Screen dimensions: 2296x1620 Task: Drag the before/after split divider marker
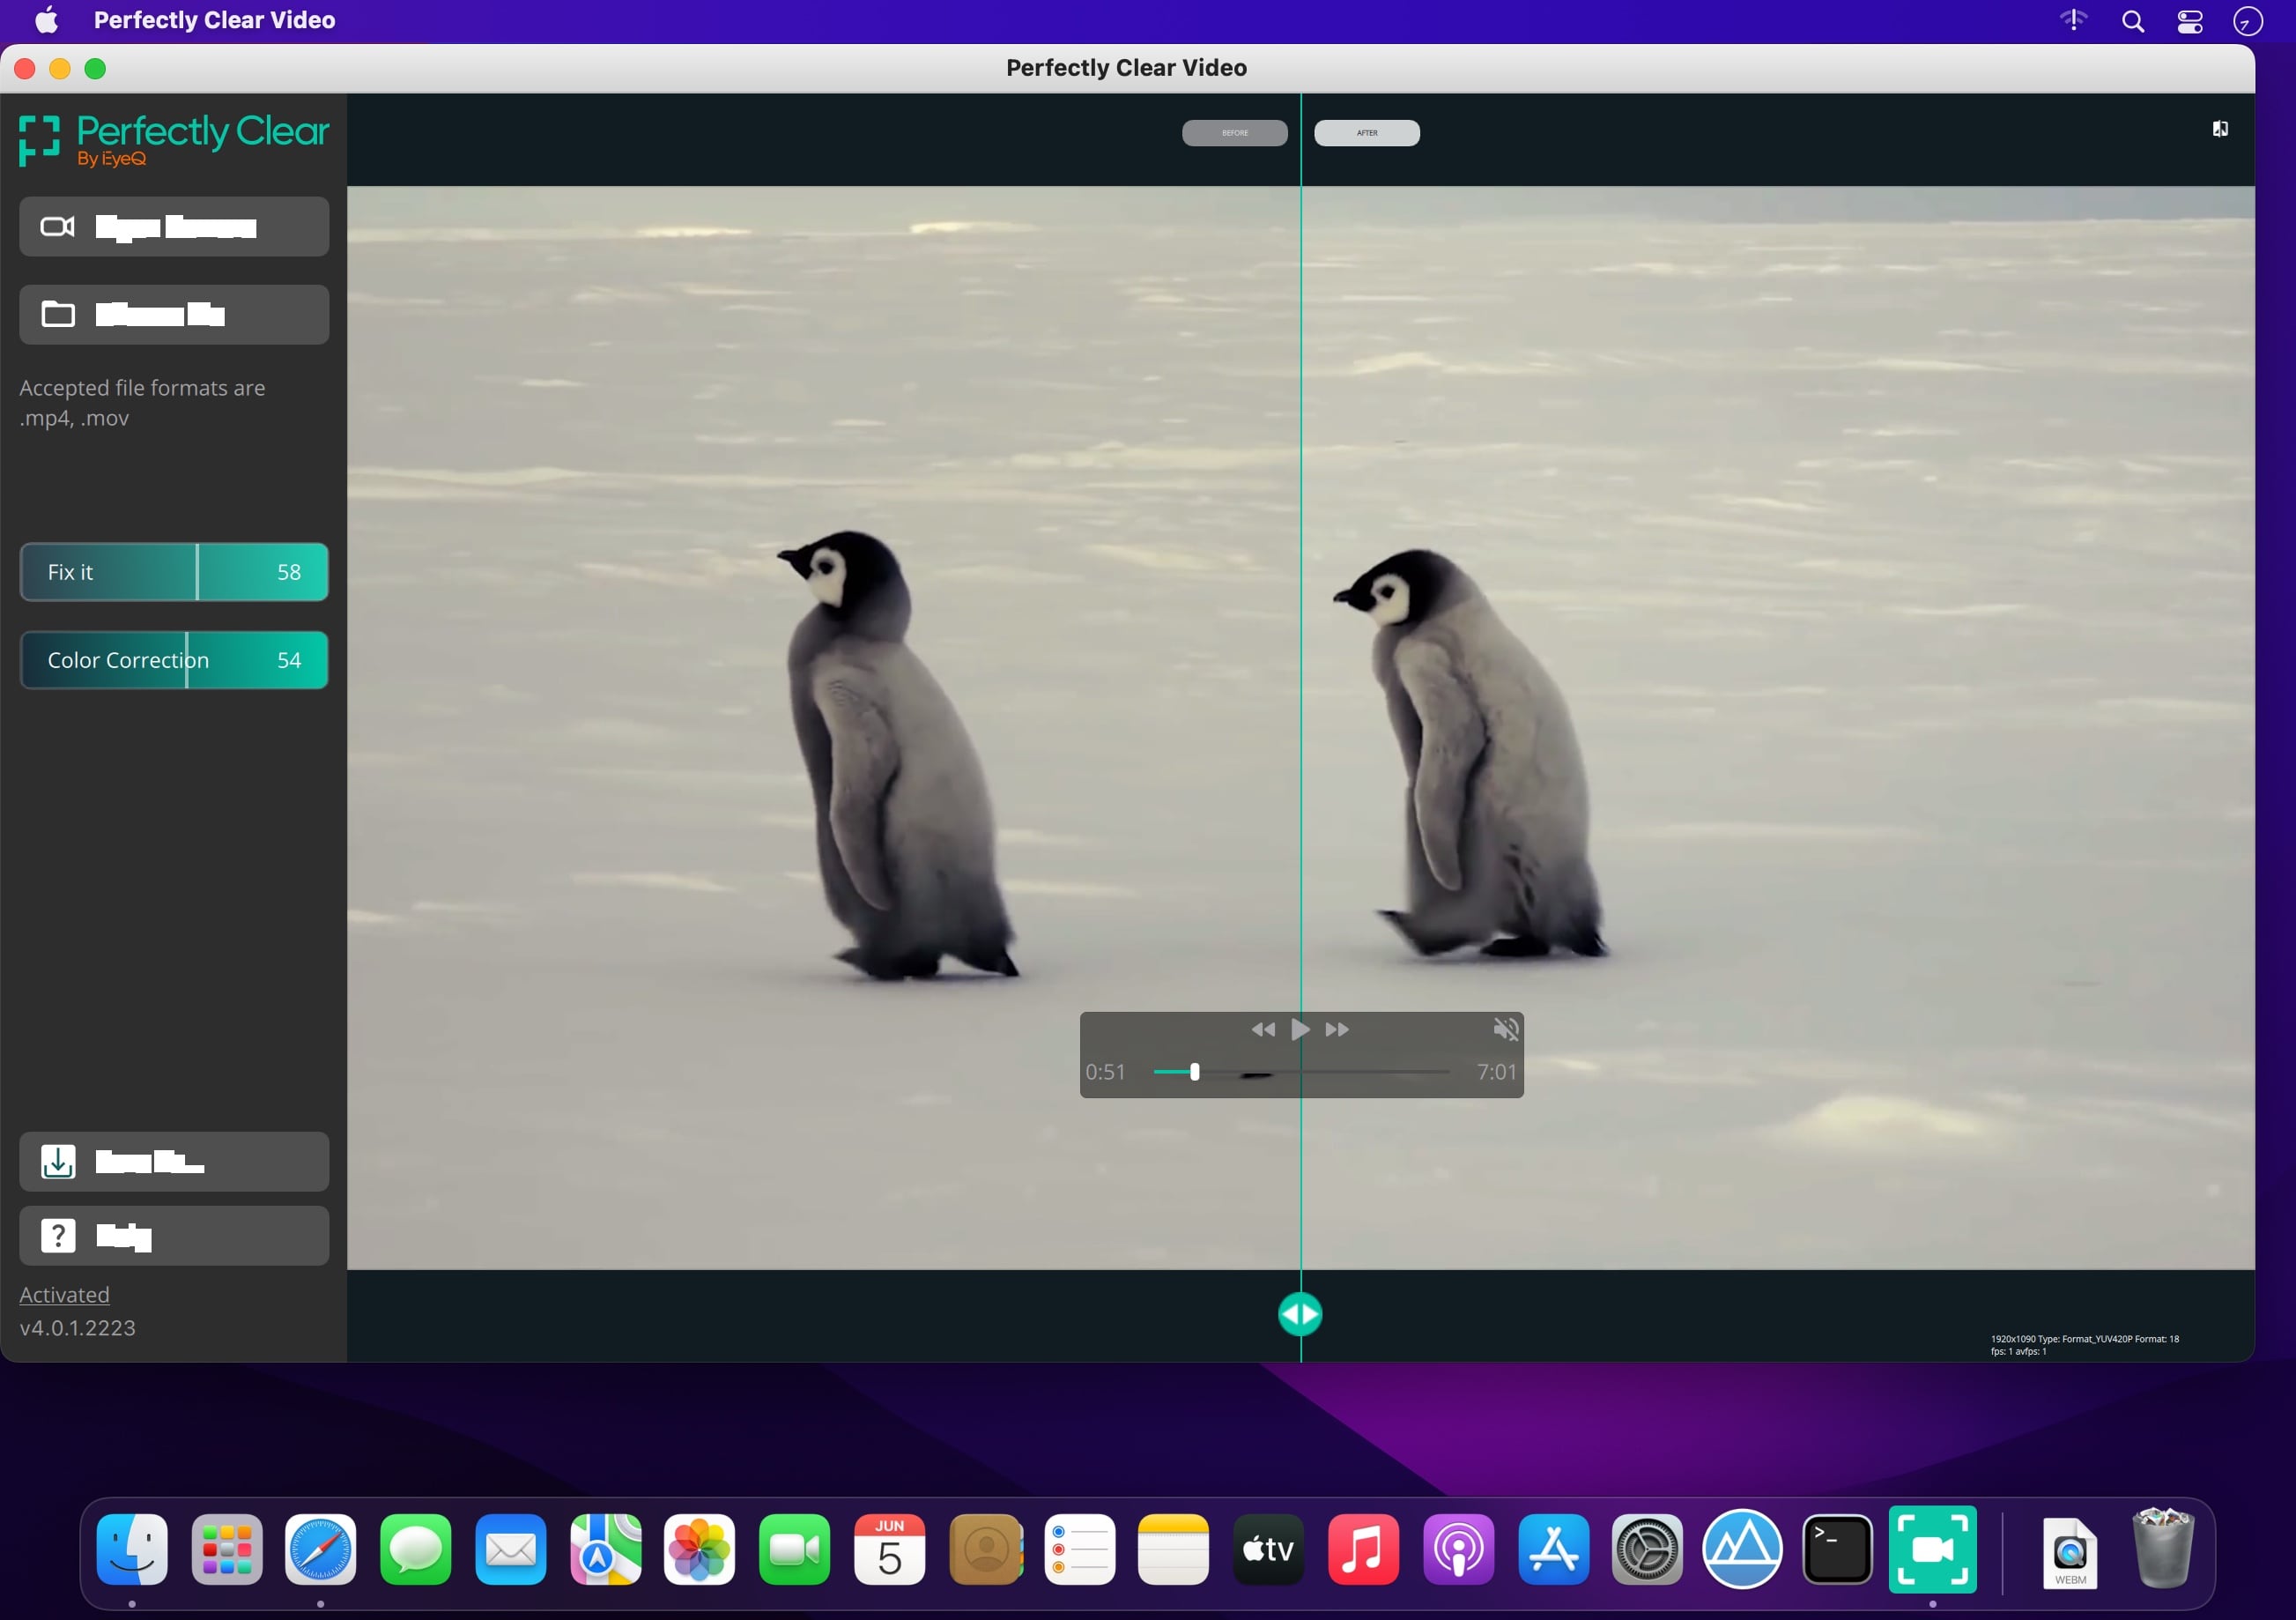tap(1300, 1313)
